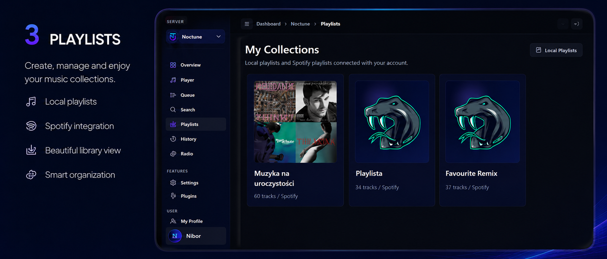Click the "60 tracks / Spotify" label

(x=276, y=196)
